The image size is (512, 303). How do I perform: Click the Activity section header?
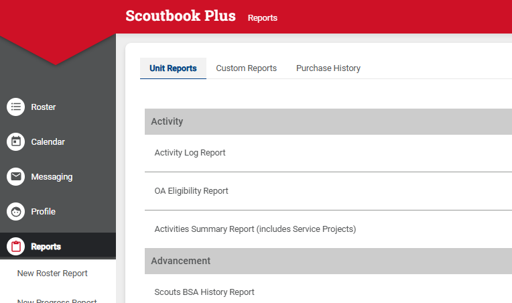[328, 121]
